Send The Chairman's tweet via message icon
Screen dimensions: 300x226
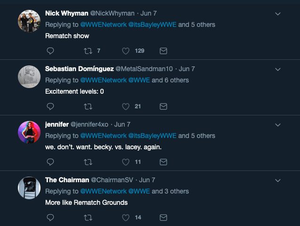tap(163, 218)
